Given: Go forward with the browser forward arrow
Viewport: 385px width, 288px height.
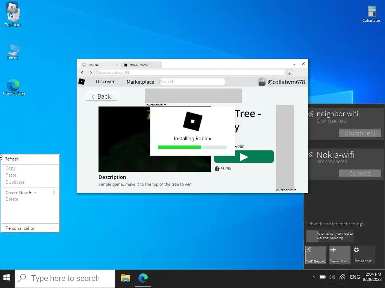Looking at the screenshot, I should pyautogui.click(x=91, y=72).
